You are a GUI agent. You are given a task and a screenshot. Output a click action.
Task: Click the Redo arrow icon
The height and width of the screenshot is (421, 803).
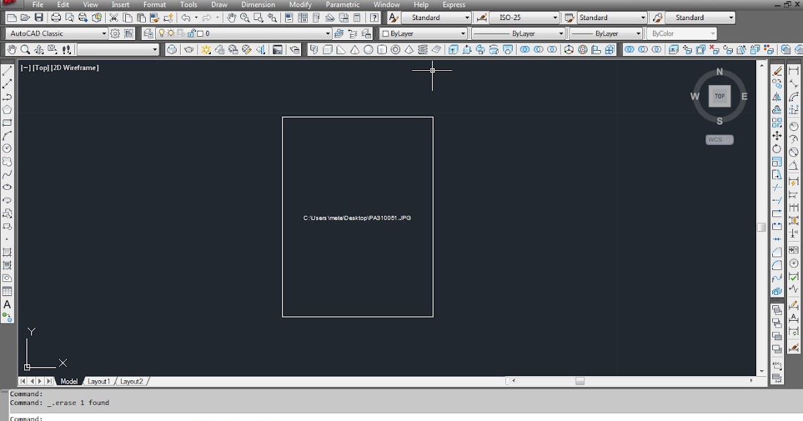207,17
